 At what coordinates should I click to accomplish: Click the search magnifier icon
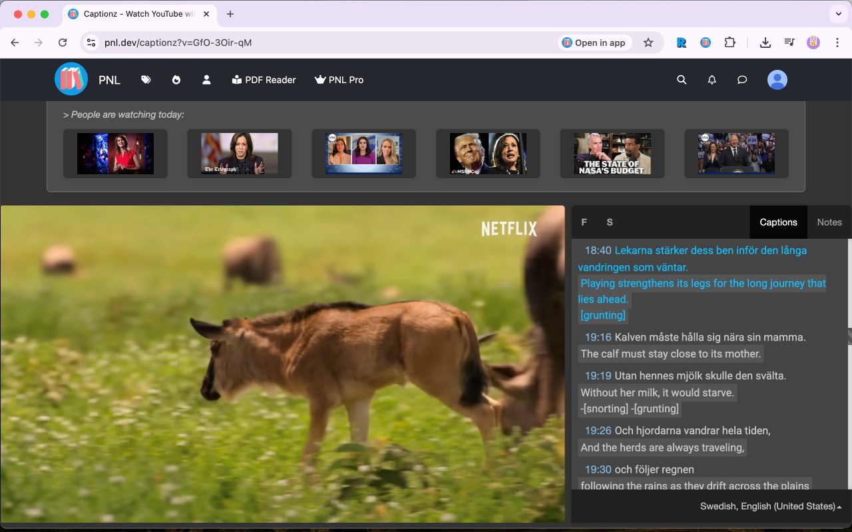coord(682,80)
